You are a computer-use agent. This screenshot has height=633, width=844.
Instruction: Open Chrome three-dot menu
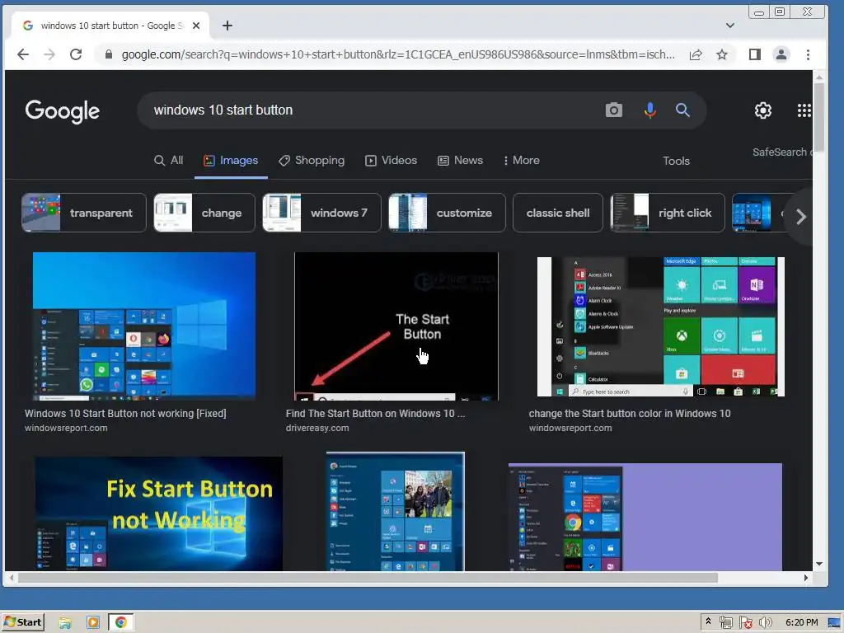tap(808, 54)
